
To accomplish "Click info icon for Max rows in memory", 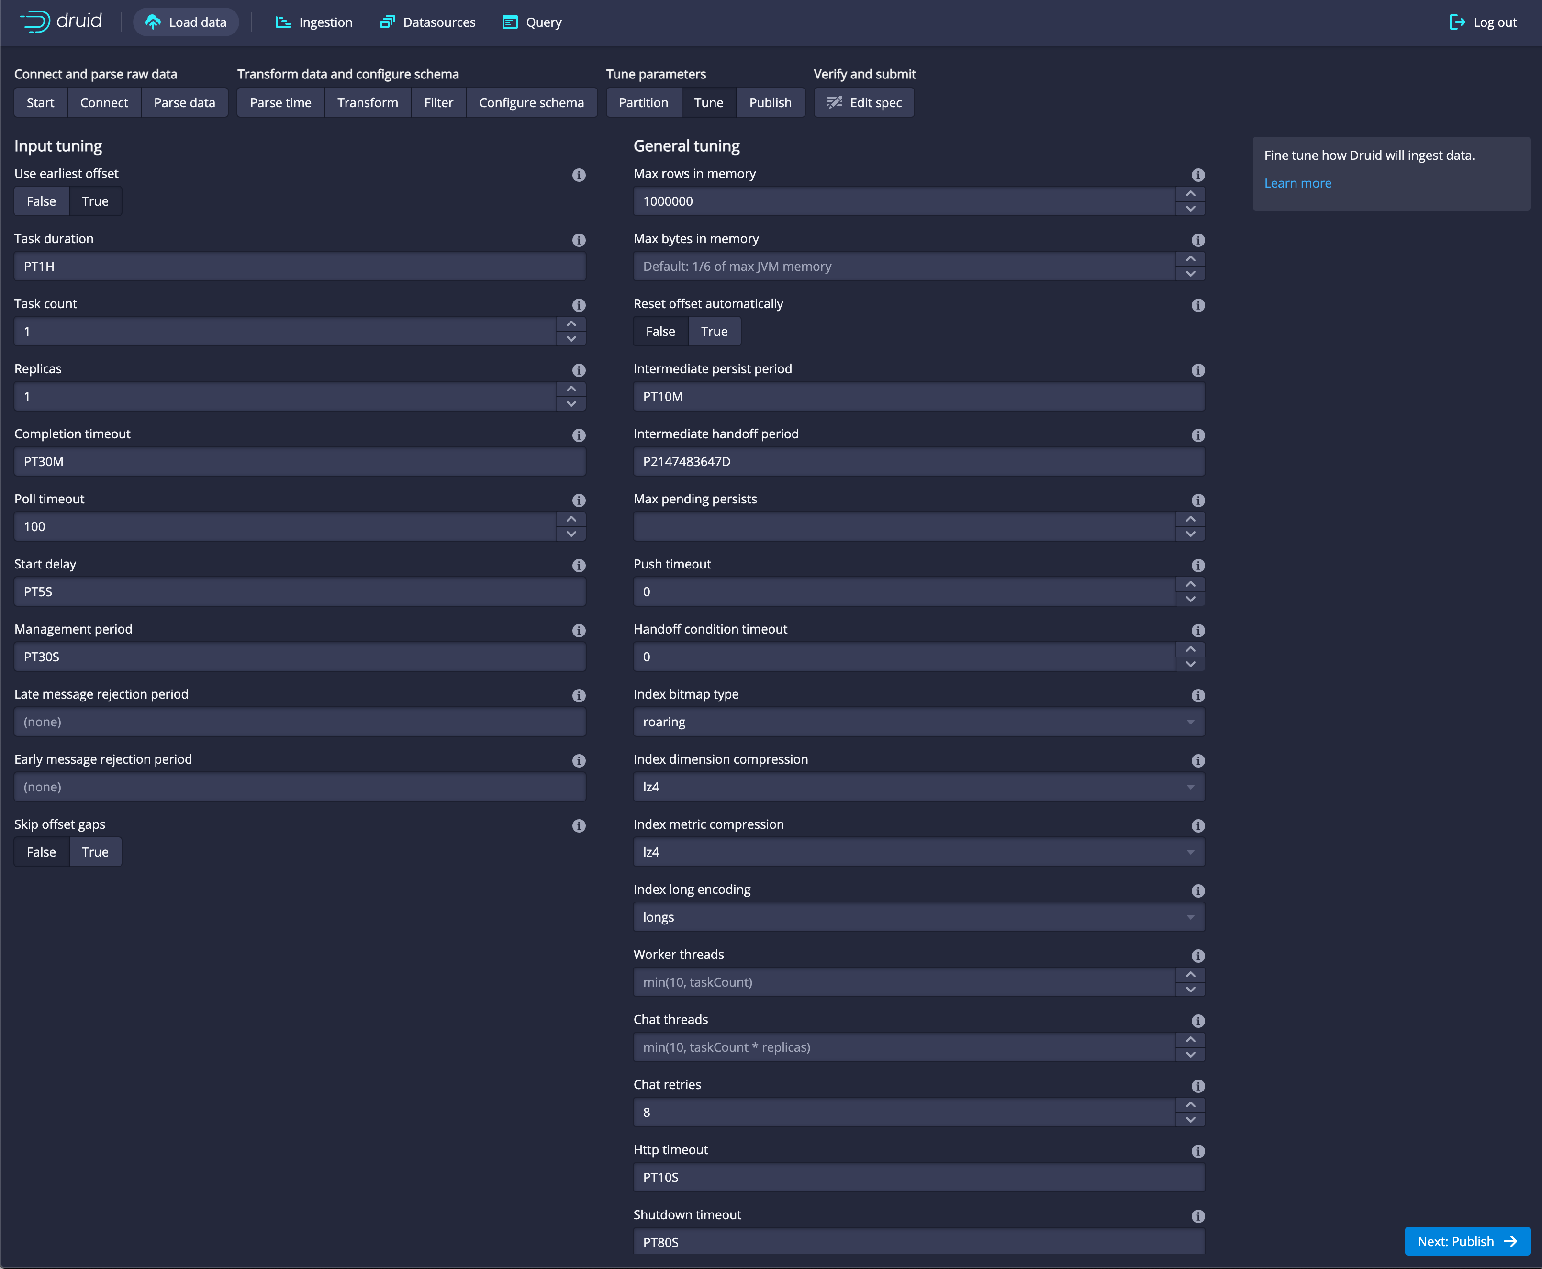I will click(1197, 175).
